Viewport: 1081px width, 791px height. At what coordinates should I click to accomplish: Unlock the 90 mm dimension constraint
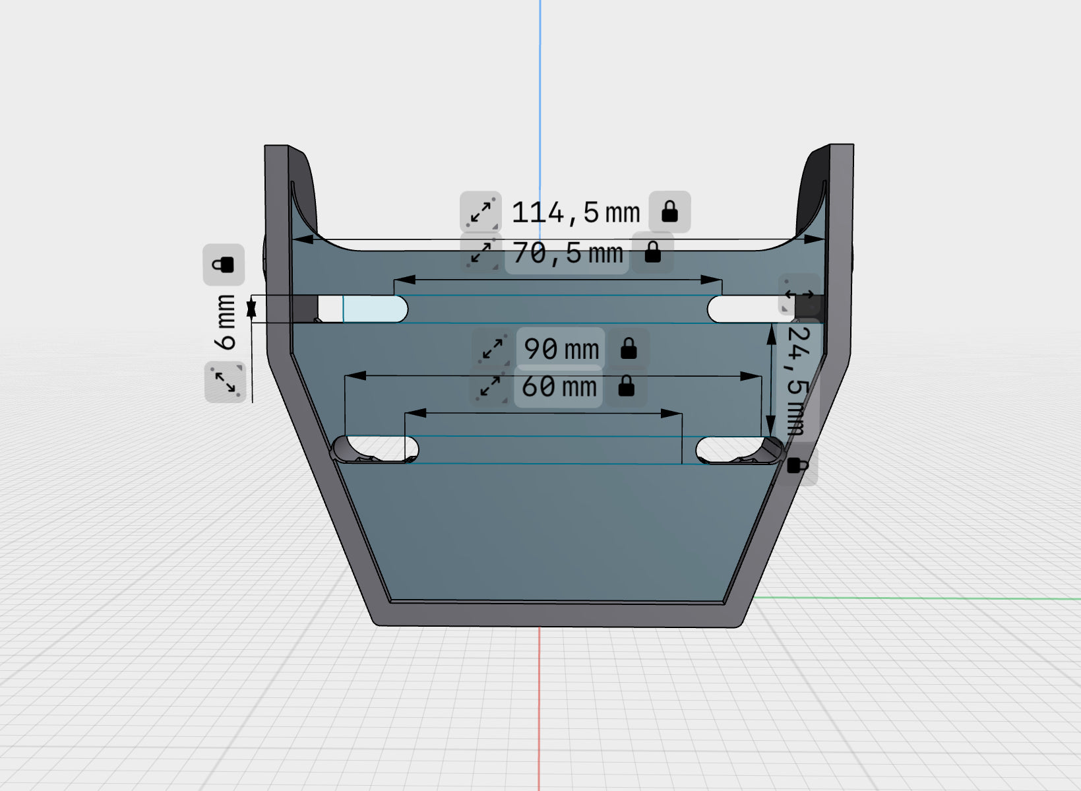coord(629,348)
